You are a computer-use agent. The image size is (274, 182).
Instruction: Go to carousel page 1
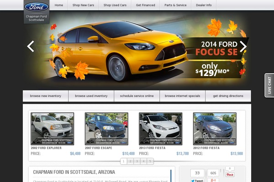[x=124, y=161]
